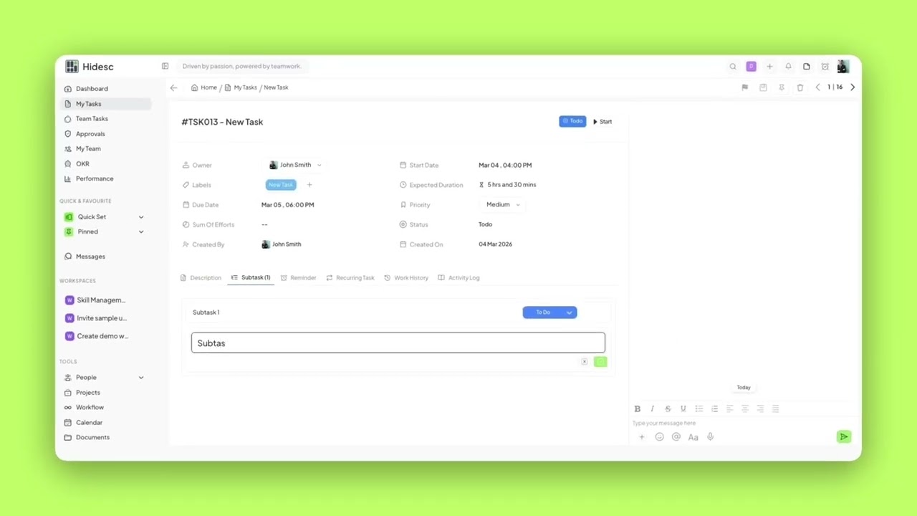Cancel the new subtask entry
The width and height of the screenshot is (917, 516).
585,362
